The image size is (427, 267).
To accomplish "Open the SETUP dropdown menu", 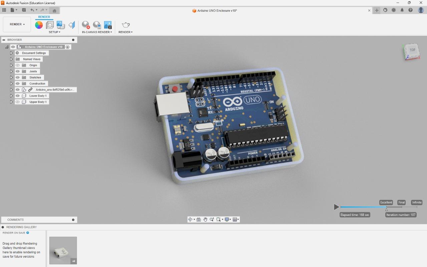I will coord(54,32).
